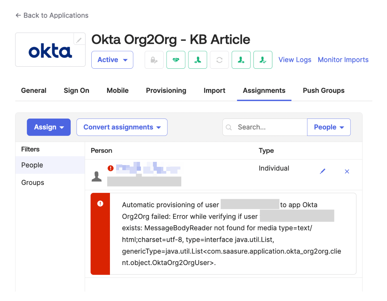Image resolution: width=387 pixels, height=301 pixels.
Task: Remove the Individual assignment with the X icon
Action: (x=347, y=172)
